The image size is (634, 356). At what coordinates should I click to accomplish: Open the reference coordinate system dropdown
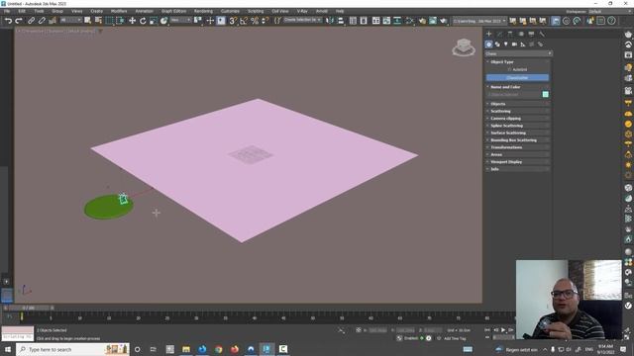180,20
